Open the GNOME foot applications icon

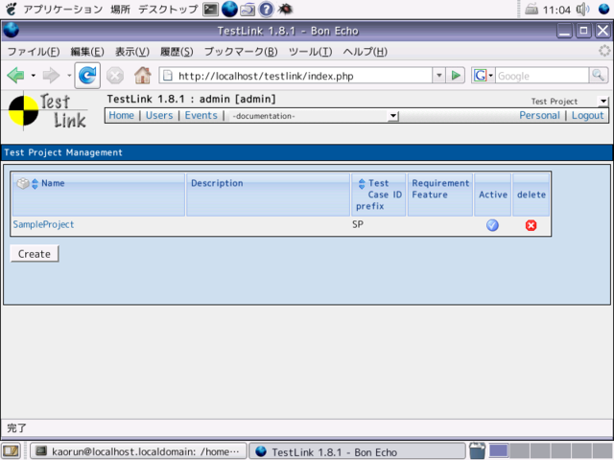[x=11, y=9]
